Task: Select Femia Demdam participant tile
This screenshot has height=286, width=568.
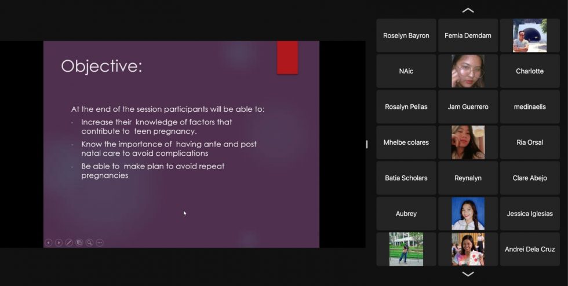Action: click(468, 35)
